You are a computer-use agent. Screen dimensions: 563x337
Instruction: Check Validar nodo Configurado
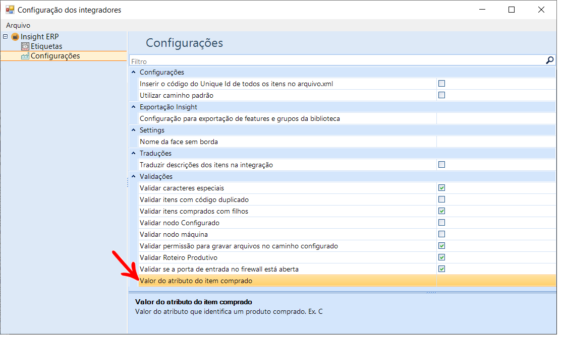pos(441,223)
